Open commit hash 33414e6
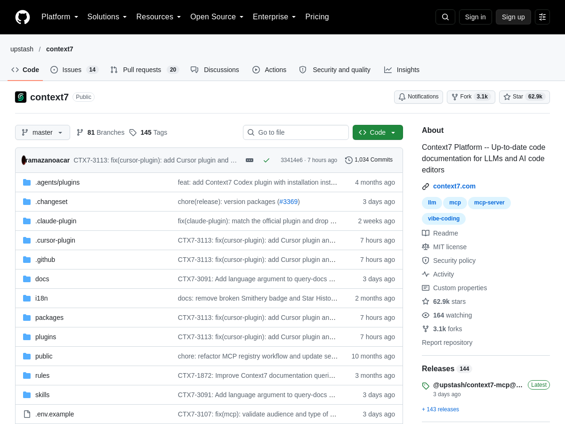Image resolution: width=565 pixels, height=424 pixels. click(291, 160)
